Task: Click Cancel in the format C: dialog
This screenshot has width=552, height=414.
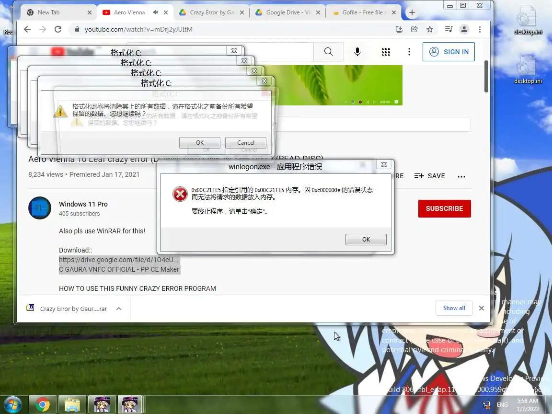Action: click(246, 143)
